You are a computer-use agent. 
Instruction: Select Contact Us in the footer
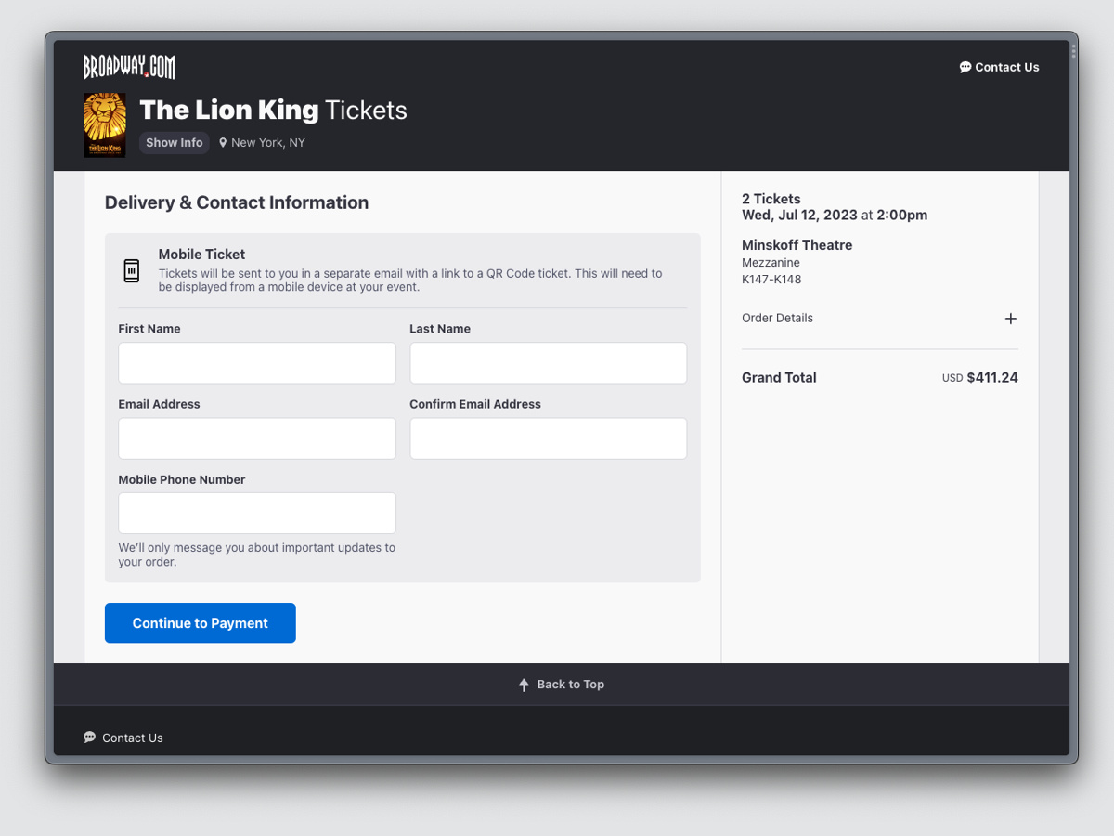click(x=131, y=737)
